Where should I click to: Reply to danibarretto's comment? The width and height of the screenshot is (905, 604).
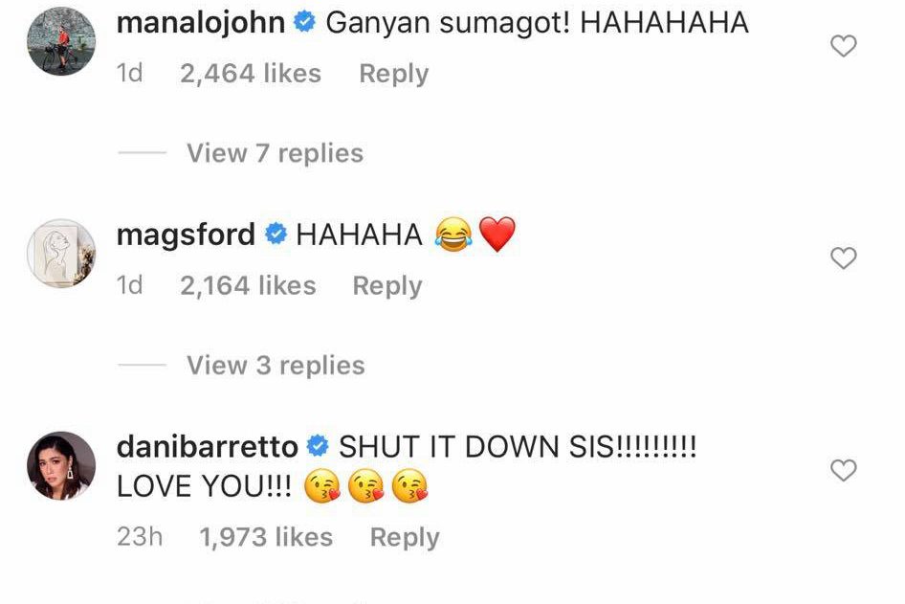point(405,538)
